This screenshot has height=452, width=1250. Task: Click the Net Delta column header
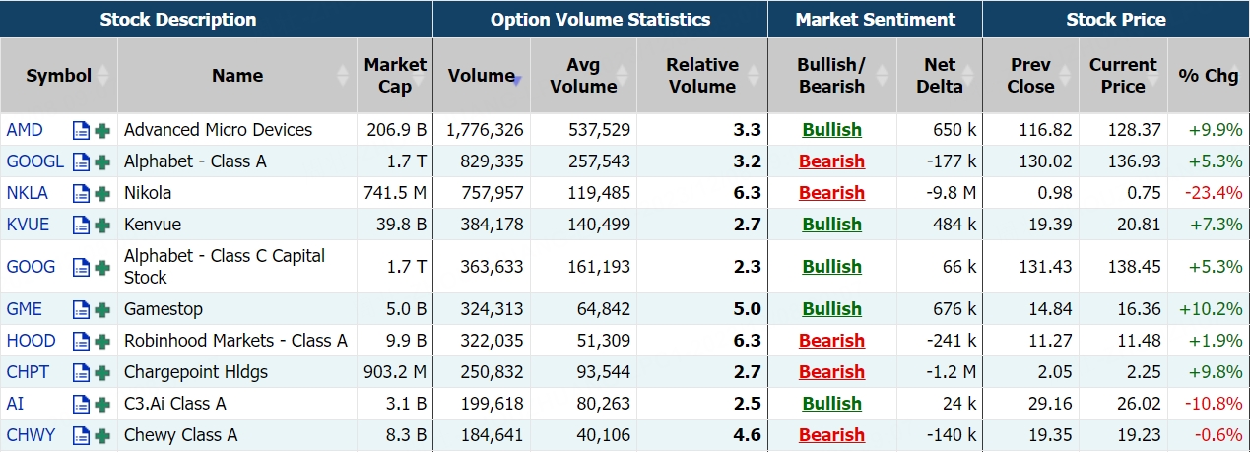click(940, 76)
